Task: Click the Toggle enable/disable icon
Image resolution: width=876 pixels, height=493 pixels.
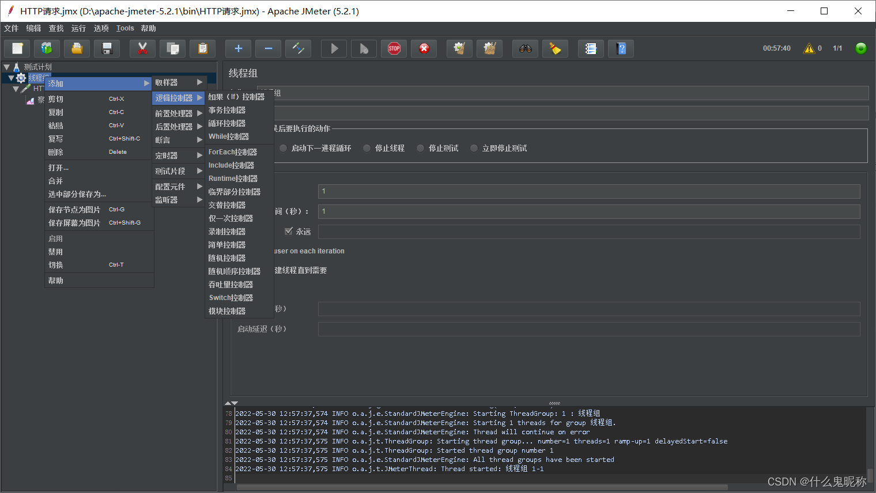Action: point(299,48)
